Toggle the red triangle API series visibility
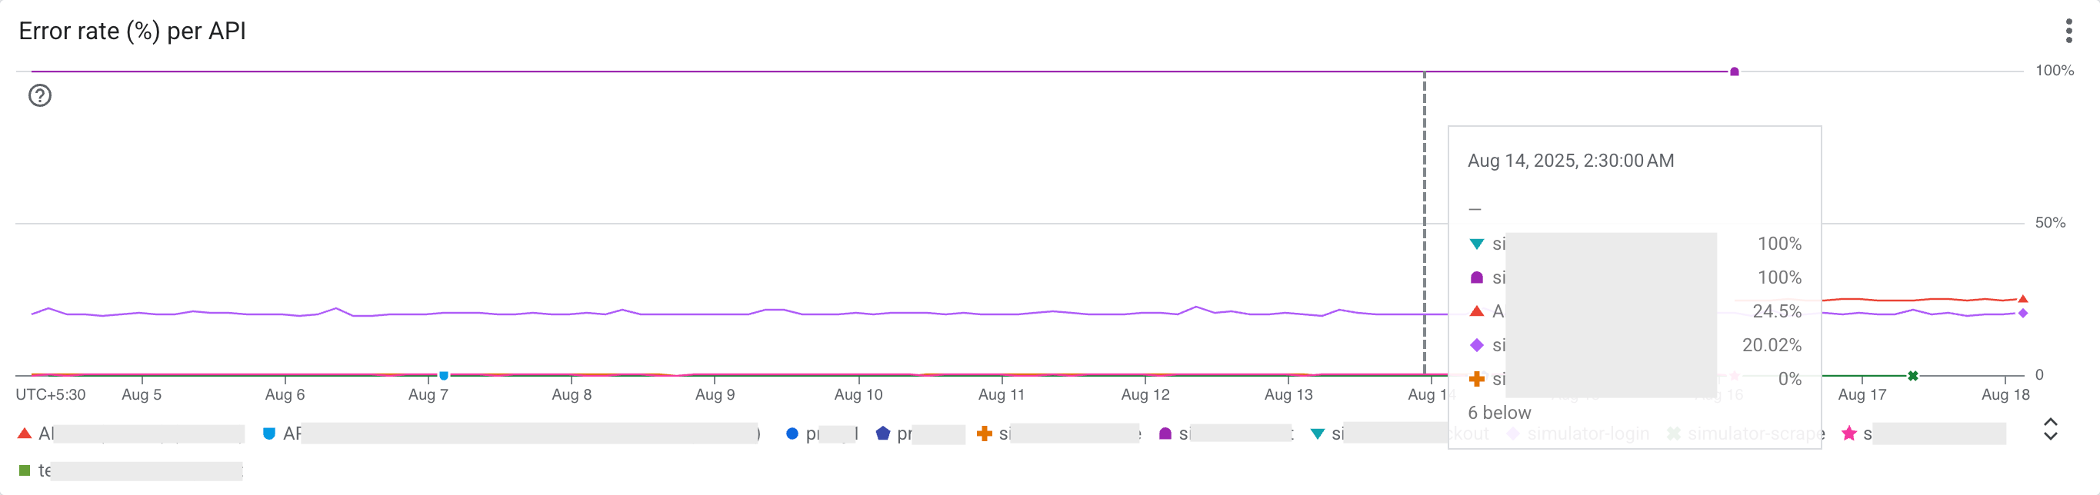 (25, 432)
